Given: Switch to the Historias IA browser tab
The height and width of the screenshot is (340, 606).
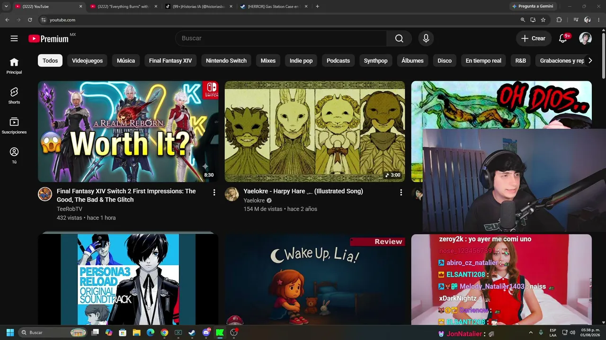Looking at the screenshot, I should point(198,7).
